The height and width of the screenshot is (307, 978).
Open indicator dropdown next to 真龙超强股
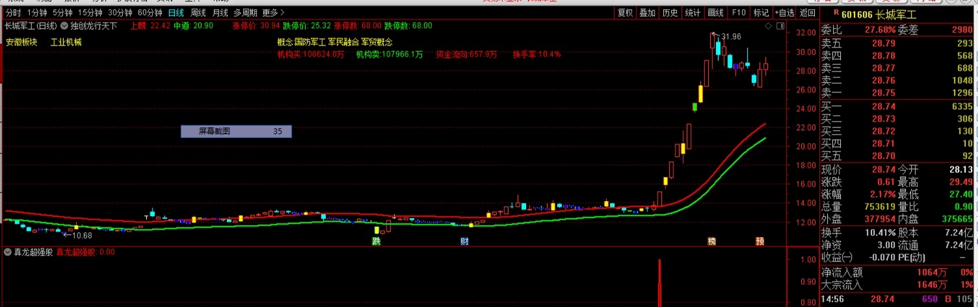pos(8,252)
